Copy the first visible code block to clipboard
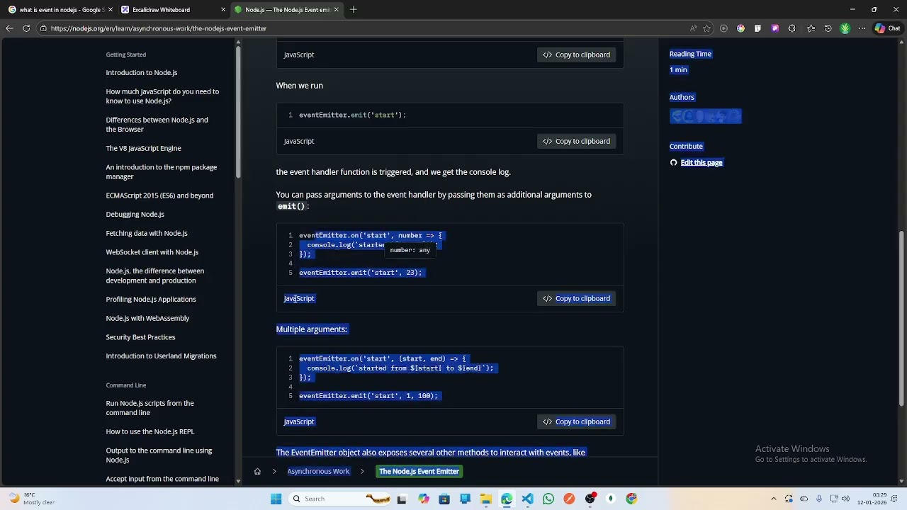This screenshot has height=510, width=907. [x=576, y=55]
